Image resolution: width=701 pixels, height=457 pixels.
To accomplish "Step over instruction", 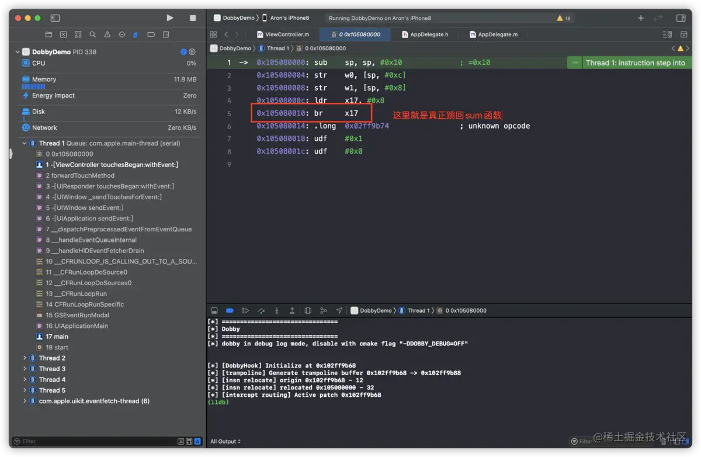I will (x=261, y=310).
